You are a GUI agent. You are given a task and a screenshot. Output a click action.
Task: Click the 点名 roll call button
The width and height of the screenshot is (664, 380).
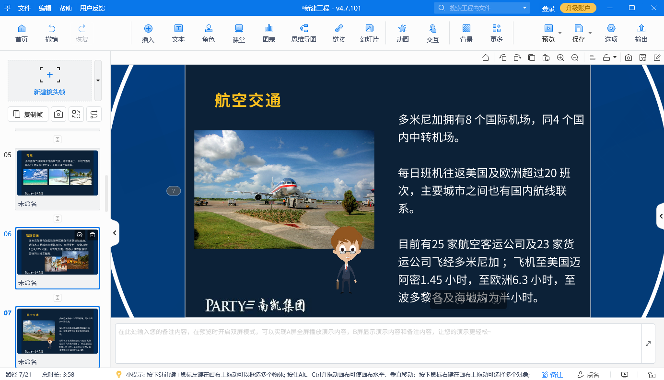588,375
